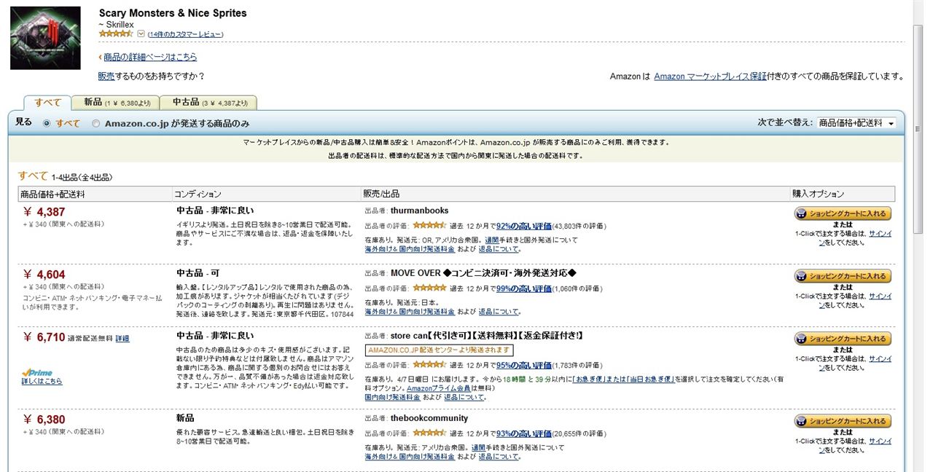Open 返品について link for store can offer
The width and height of the screenshot is (933, 472).
(x=464, y=398)
